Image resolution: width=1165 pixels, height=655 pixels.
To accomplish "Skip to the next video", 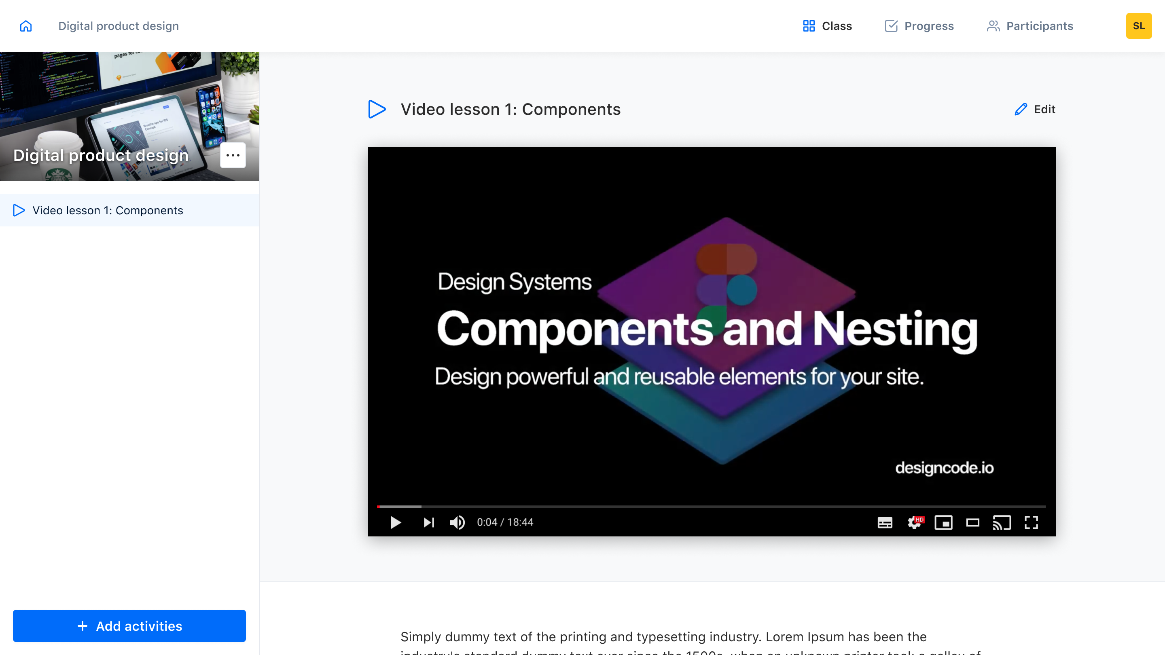I will [x=429, y=522].
